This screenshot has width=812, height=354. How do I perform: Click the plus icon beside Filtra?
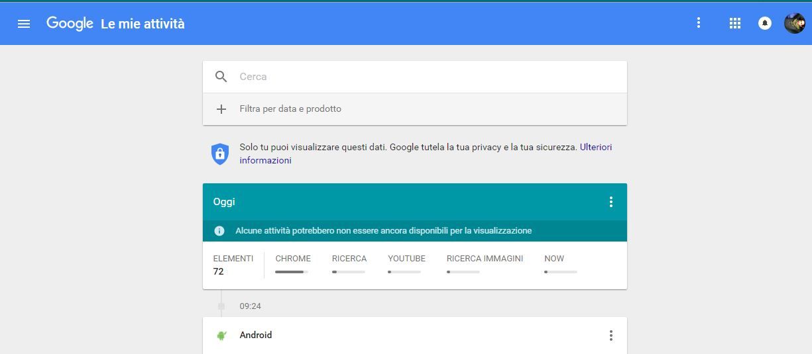click(221, 109)
